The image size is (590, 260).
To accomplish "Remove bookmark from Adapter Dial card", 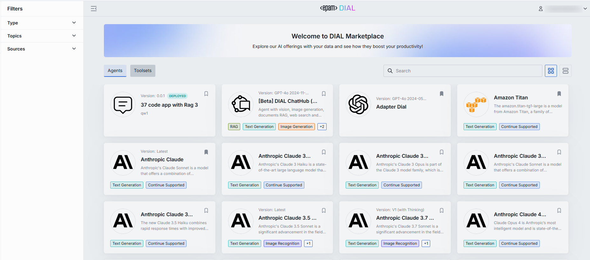I will click(x=441, y=94).
